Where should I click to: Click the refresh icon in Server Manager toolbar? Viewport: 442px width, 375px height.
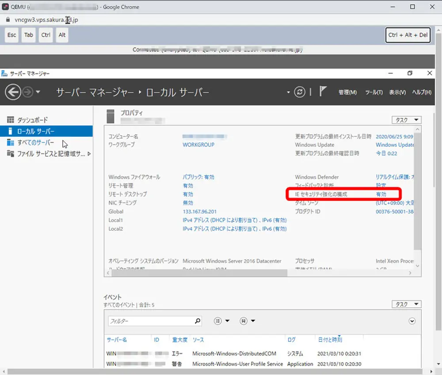(x=300, y=92)
